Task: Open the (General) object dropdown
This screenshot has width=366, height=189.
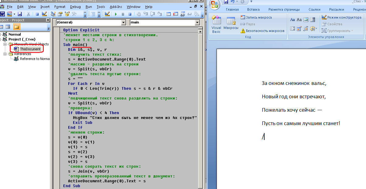Action: point(123,22)
